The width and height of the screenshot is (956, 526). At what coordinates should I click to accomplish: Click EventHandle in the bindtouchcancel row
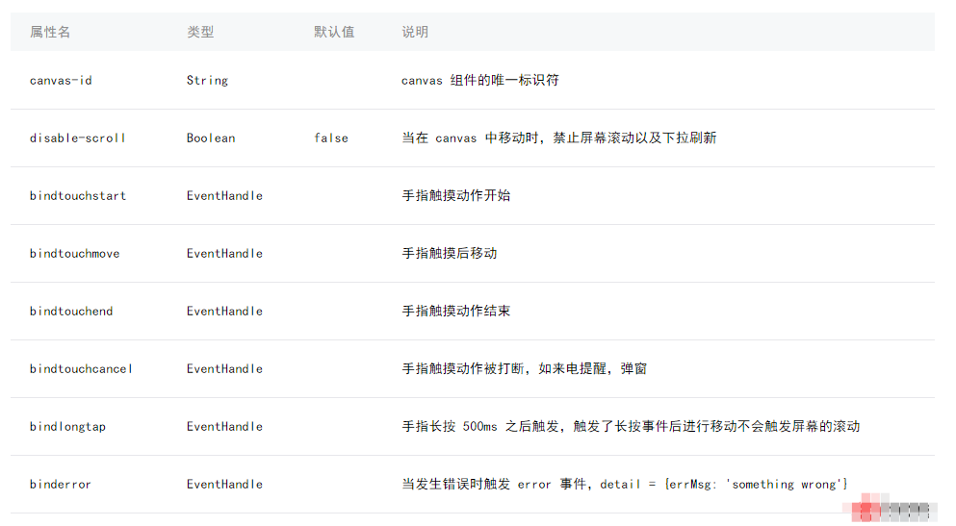click(x=224, y=369)
